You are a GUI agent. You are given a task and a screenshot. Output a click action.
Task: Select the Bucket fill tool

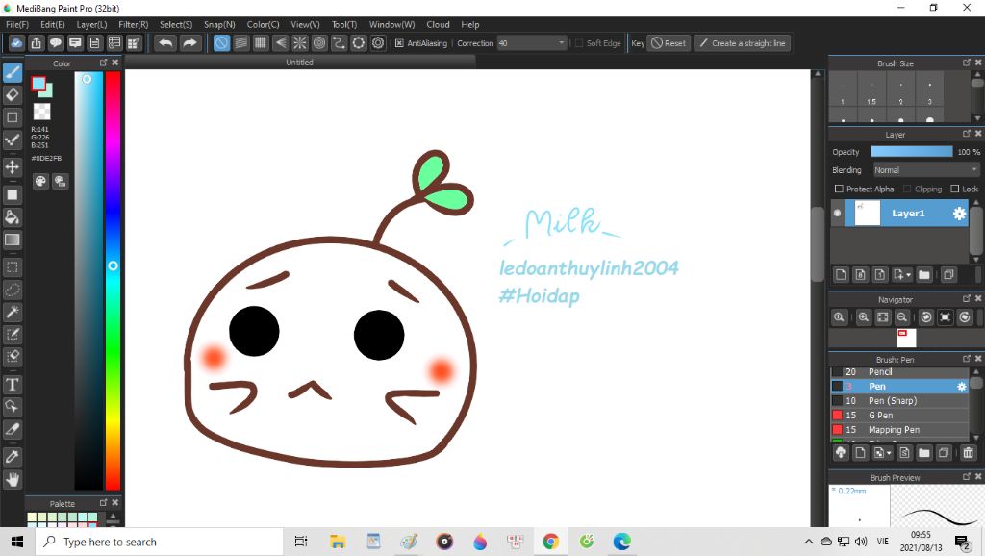pyautogui.click(x=12, y=217)
